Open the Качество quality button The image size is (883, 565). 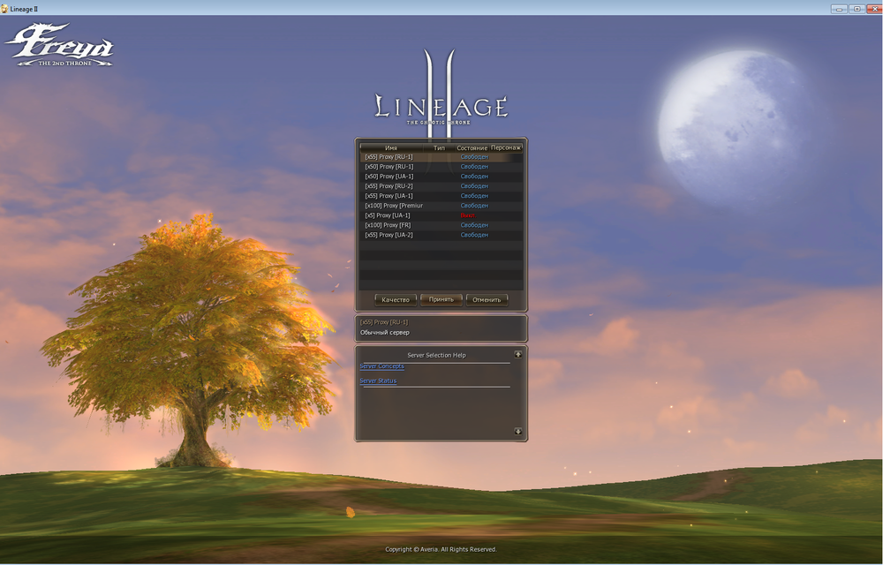396,299
